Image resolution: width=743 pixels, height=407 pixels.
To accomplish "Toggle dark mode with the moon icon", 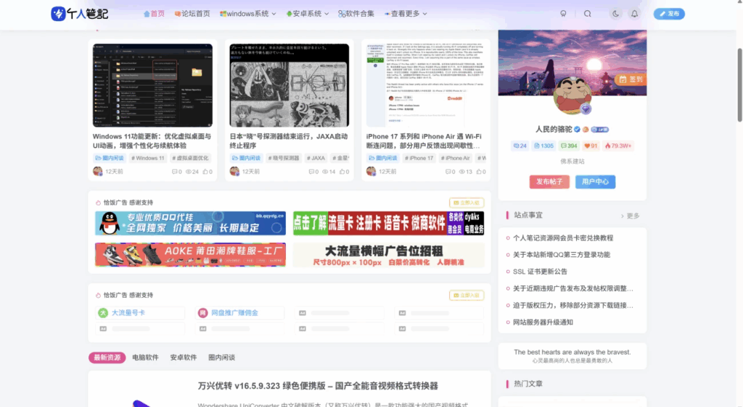I will [x=616, y=14].
